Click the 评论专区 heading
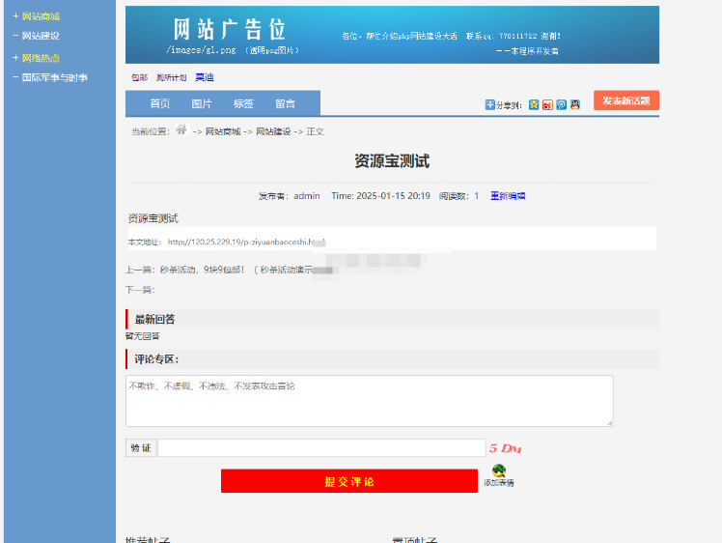This screenshot has height=543, width=722. point(156,359)
